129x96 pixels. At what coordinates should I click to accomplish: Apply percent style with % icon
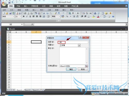[x=67, y=17]
